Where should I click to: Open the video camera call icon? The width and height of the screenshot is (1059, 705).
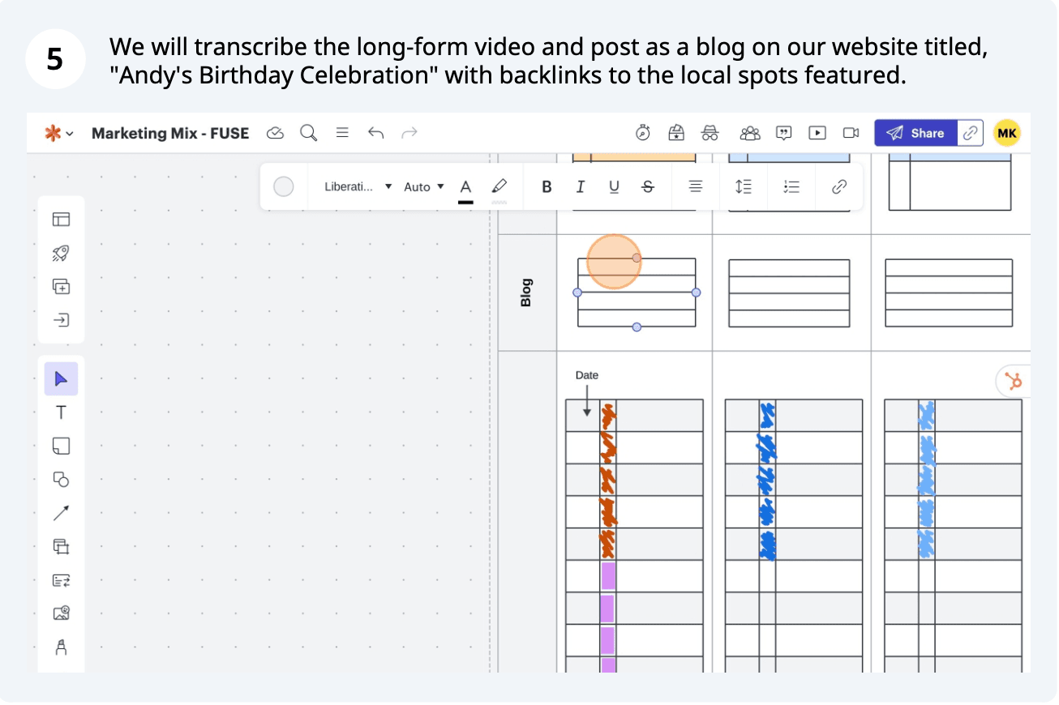click(x=851, y=133)
